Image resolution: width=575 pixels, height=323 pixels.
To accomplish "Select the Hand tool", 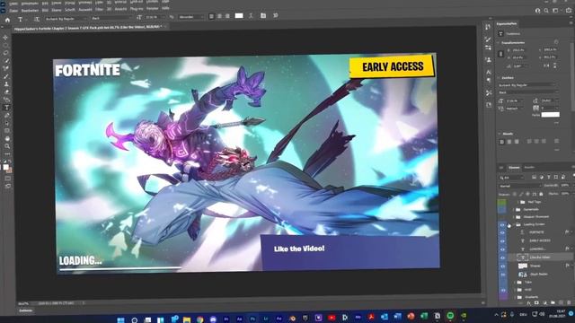I will pos(6,138).
